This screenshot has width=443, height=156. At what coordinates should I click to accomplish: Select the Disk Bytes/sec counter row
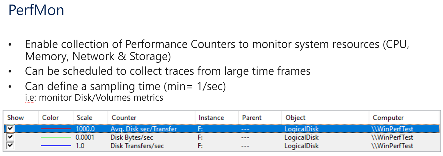click(x=222, y=137)
